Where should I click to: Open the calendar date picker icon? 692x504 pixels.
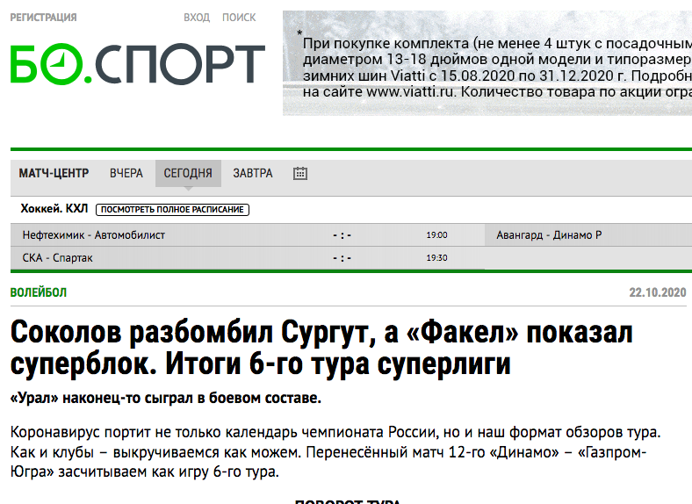pyautogui.click(x=300, y=174)
